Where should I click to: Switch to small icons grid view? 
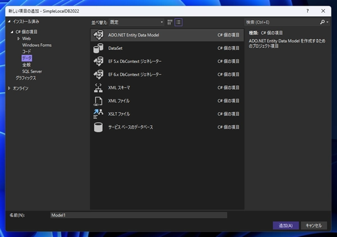pos(170,22)
